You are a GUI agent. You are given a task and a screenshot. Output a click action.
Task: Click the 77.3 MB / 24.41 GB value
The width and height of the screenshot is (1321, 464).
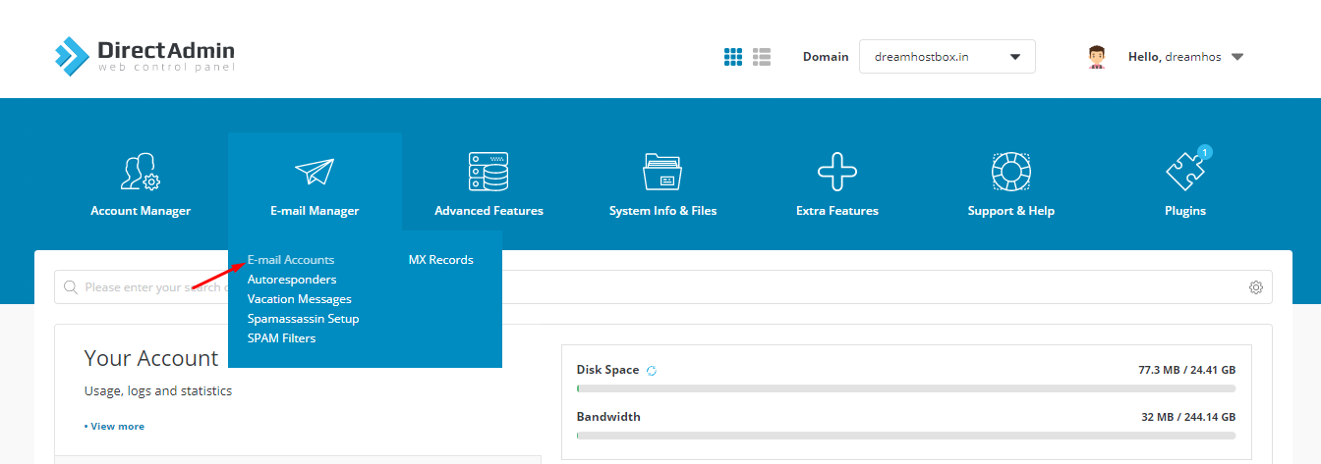(1186, 370)
